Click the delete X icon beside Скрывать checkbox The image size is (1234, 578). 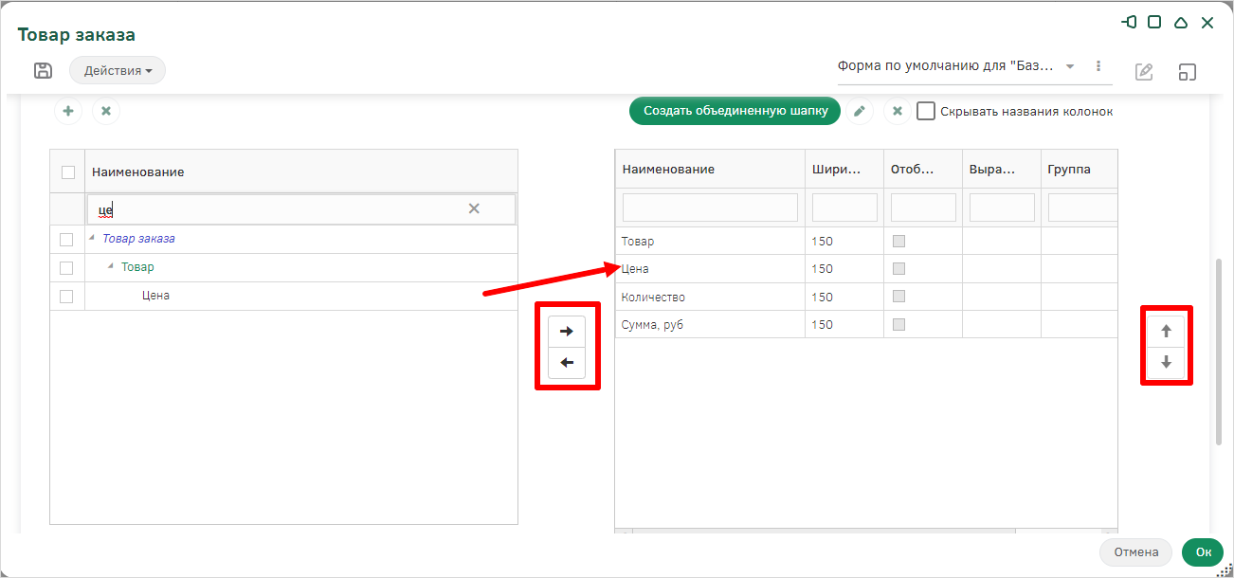(897, 111)
